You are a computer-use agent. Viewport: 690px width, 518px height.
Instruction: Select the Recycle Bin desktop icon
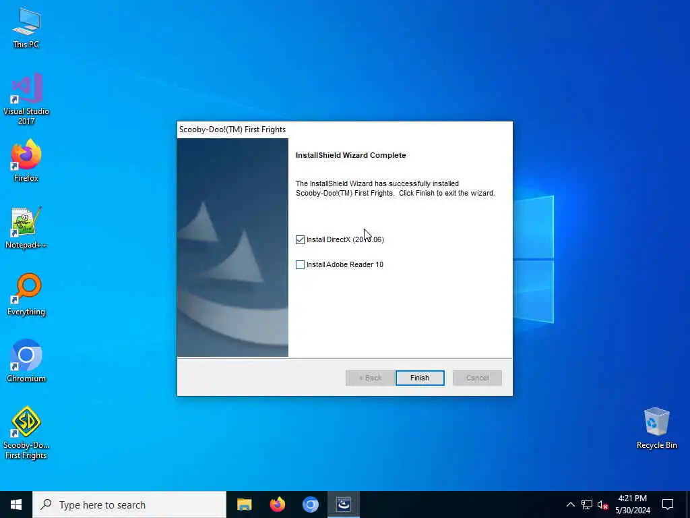(x=656, y=428)
